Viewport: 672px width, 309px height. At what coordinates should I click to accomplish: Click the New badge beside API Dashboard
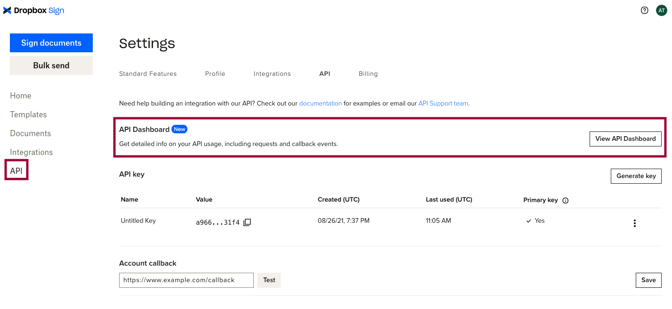pos(179,129)
